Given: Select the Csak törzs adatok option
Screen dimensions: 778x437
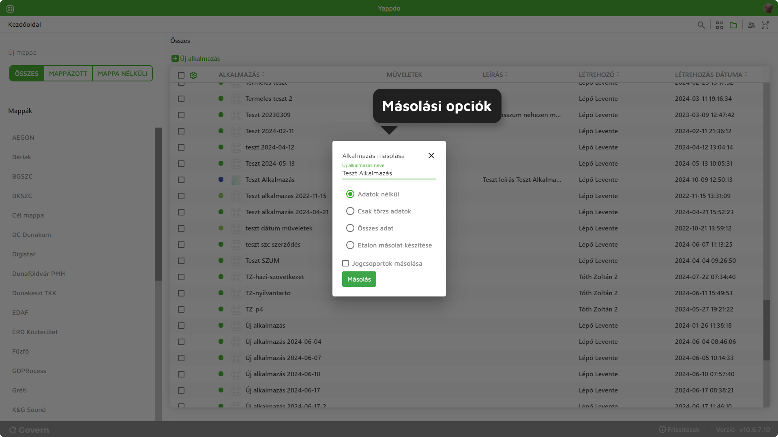Looking at the screenshot, I should pyautogui.click(x=350, y=211).
